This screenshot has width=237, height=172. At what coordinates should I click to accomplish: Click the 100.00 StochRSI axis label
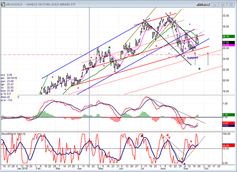226,134
